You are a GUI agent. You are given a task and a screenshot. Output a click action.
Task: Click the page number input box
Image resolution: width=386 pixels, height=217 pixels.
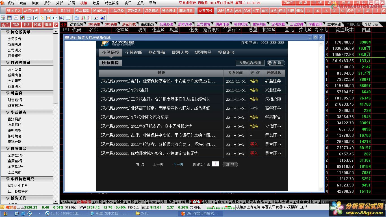[215, 164]
